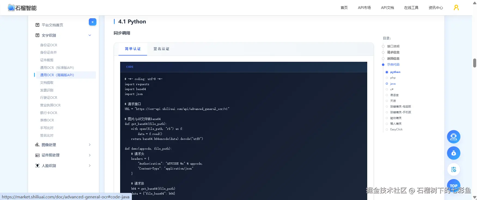This screenshot has width=477, height=200.
Task: Collapse the 文字识别 section chevron
Action: [x=90, y=35]
